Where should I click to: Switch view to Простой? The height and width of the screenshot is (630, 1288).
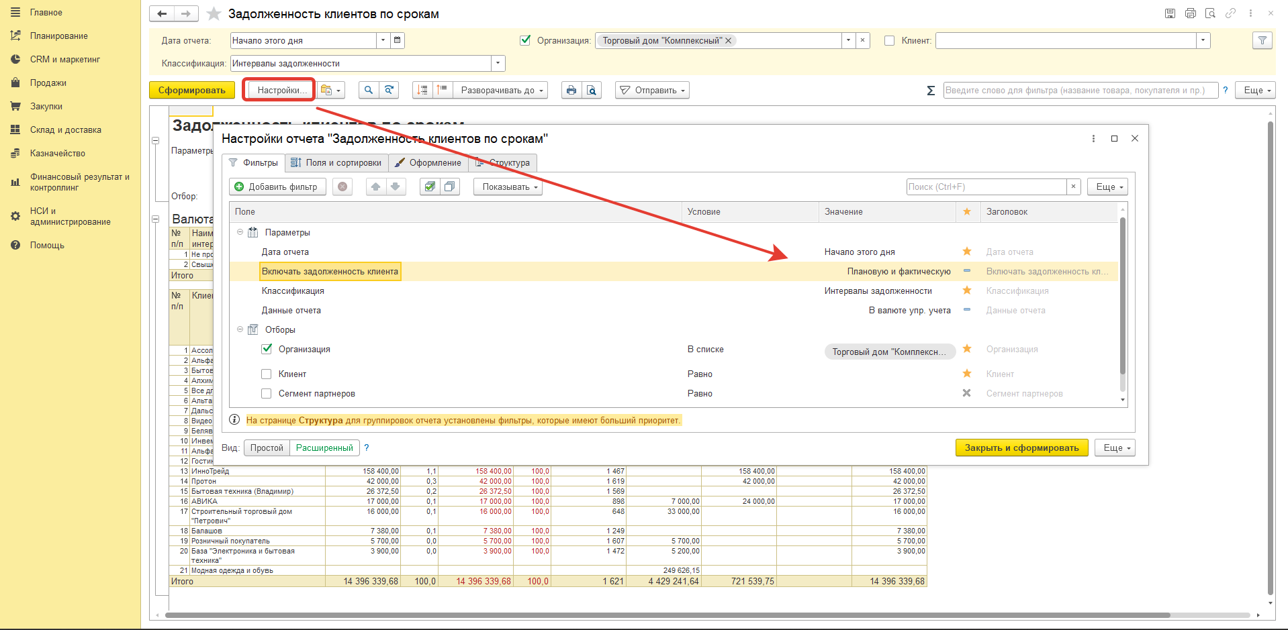click(x=267, y=448)
